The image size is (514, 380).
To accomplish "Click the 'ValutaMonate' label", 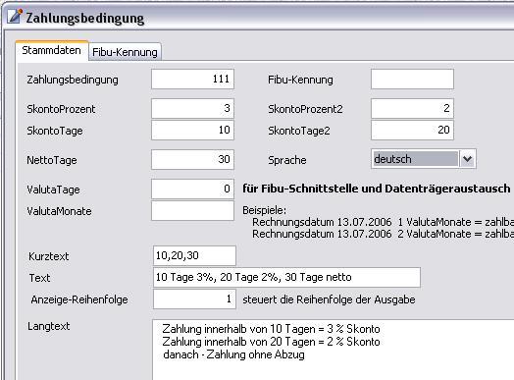I will point(59,211).
